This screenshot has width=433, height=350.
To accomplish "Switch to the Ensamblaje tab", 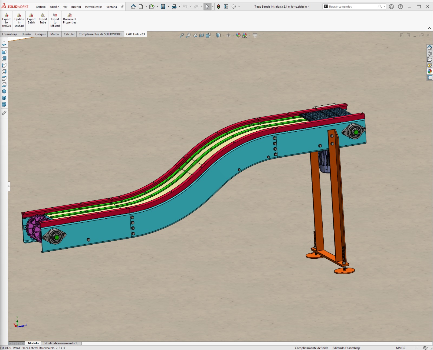I will click(x=9, y=34).
